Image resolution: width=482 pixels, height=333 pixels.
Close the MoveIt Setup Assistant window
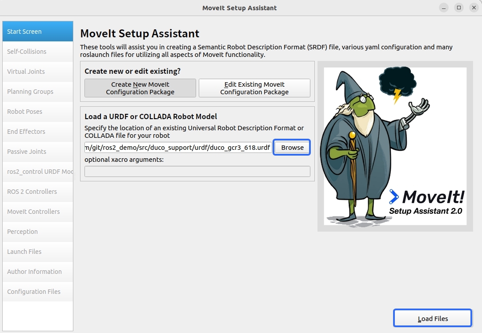tap(474, 8)
